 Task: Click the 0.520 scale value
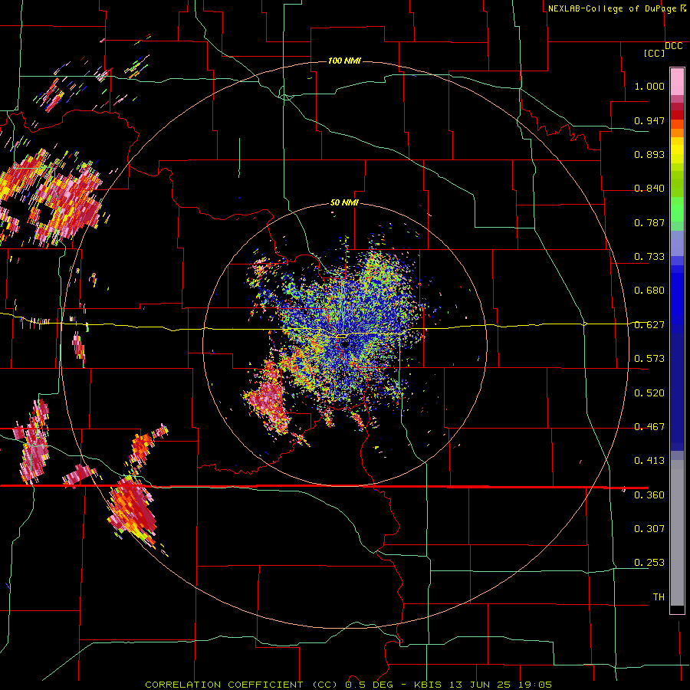coord(649,393)
